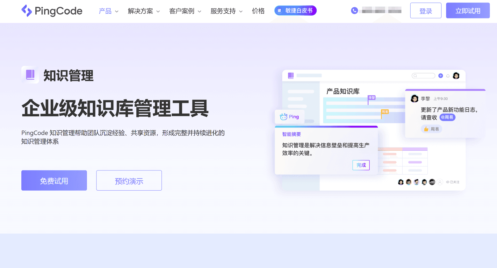Click the 立即试用 button
This screenshot has height=268, width=497.
(x=468, y=11)
